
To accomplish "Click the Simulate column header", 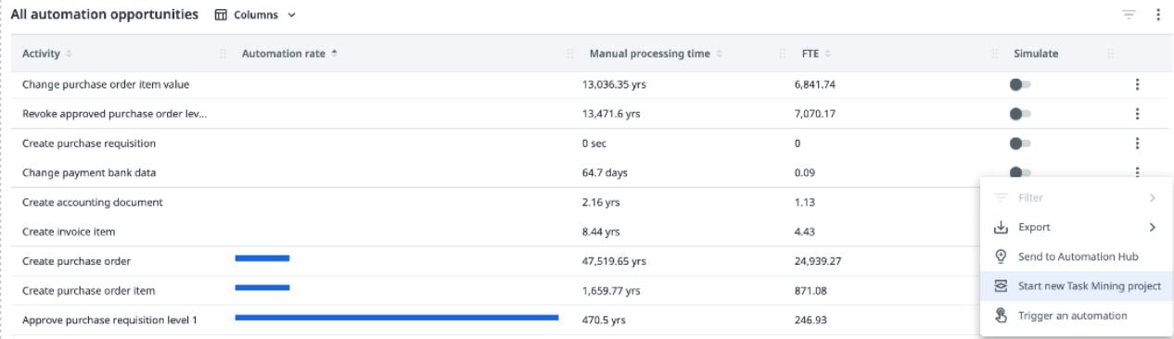I will (x=1036, y=54).
